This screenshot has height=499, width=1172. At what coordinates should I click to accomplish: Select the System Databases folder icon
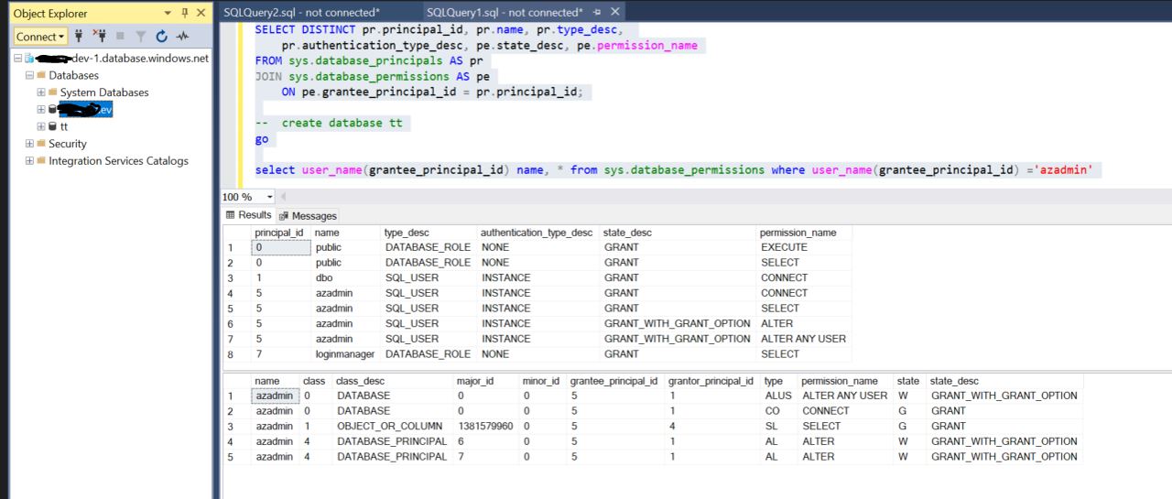coord(52,92)
